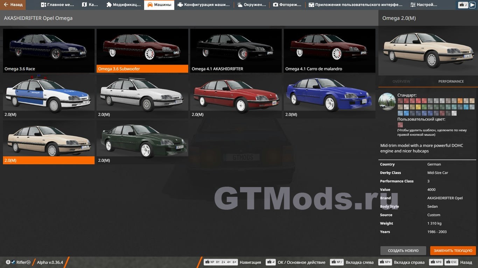The width and height of the screenshot is (478, 268).
Task: Click the UI apps panel icon
Action: (x=311, y=5)
